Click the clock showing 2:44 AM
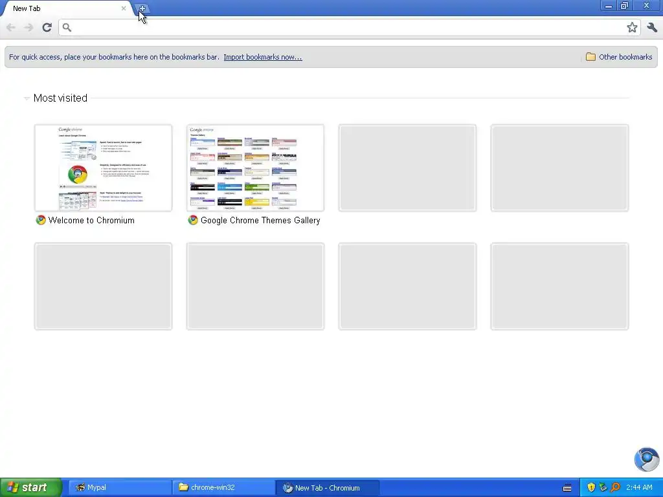Viewport: 663px width, 497px height. tap(639, 487)
